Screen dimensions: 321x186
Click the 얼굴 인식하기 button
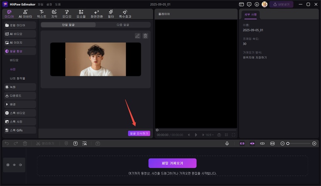[139, 134]
